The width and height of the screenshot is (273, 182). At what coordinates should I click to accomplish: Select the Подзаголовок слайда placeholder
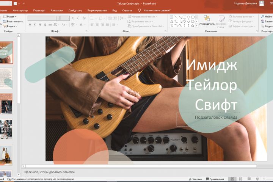point(208,119)
